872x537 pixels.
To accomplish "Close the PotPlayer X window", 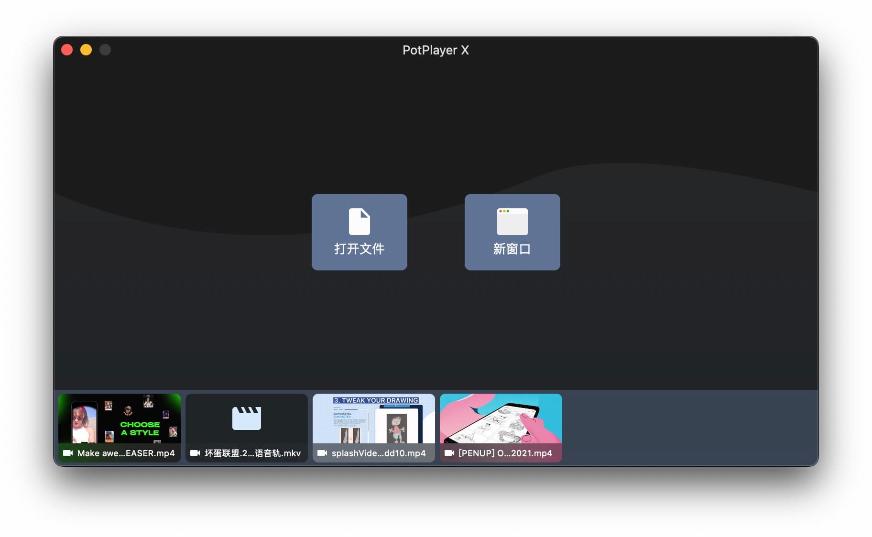I will click(67, 50).
